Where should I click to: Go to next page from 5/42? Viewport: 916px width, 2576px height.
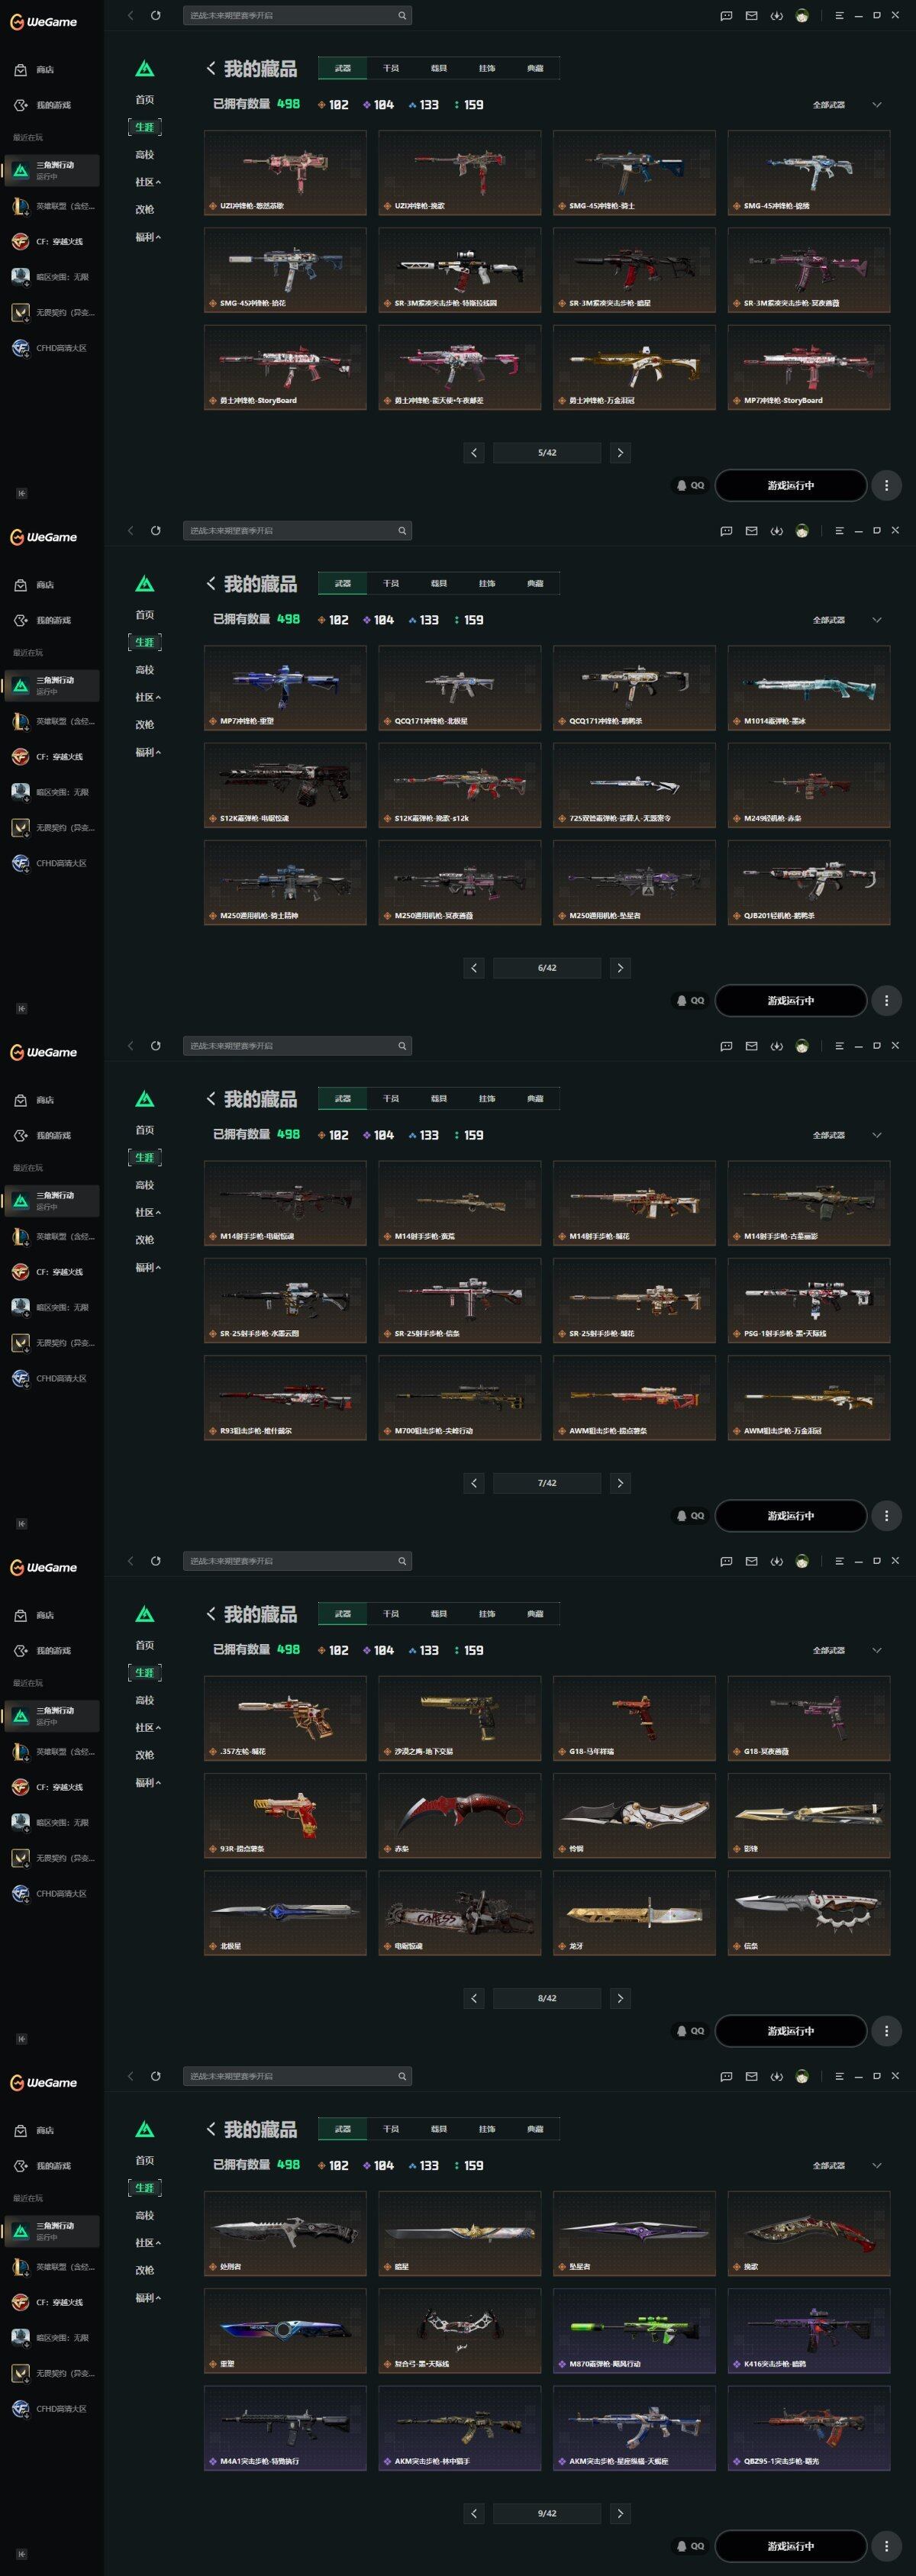point(620,453)
